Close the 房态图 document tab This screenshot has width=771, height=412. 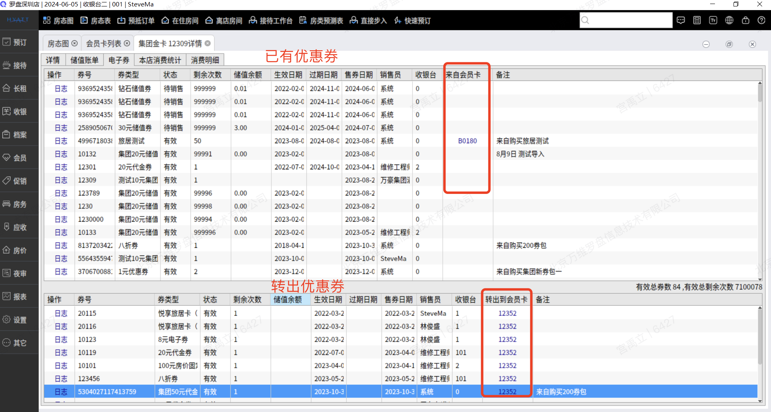tap(75, 43)
